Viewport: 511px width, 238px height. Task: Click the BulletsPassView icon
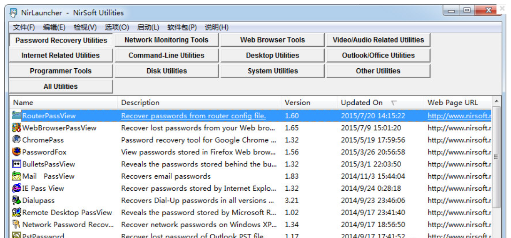click(16, 164)
